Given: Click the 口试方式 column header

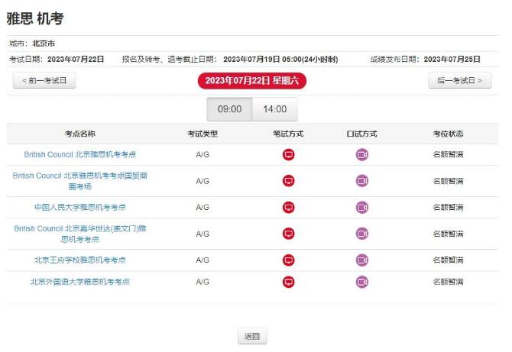Looking at the screenshot, I should tap(361, 134).
